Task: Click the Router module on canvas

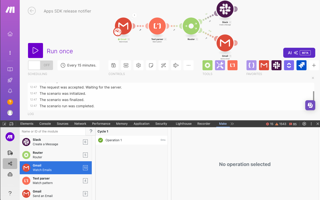Action: point(191,26)
